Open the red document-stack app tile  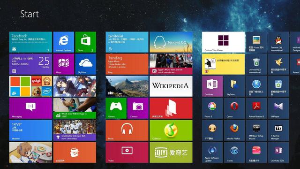point(171,108)
